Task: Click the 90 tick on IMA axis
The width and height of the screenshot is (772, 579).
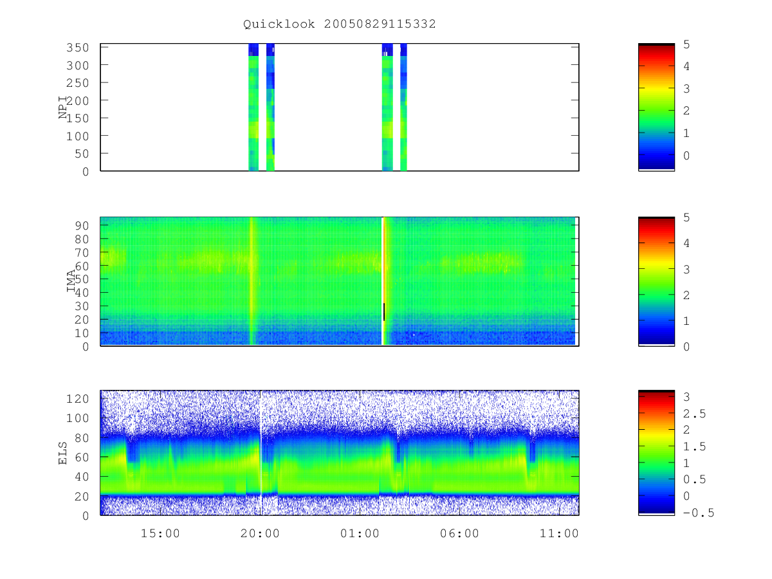Action: click(x=90, y=225)
